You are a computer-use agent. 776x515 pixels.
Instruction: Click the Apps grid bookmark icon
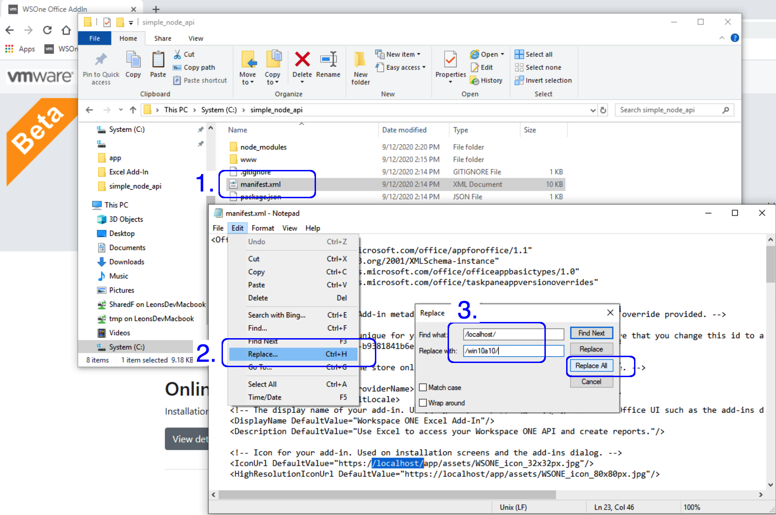pos(9,49)
